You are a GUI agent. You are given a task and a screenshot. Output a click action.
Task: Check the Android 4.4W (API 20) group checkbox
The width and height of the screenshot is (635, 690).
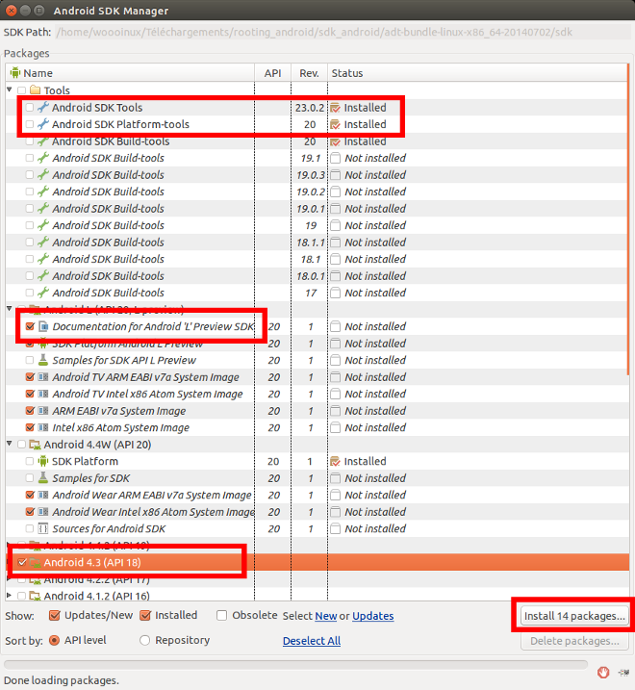pos(21,445)
